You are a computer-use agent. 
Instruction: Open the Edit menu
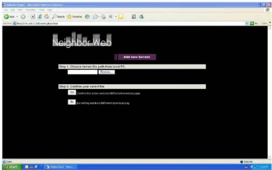pyautogui.click(x=13, y=10)
